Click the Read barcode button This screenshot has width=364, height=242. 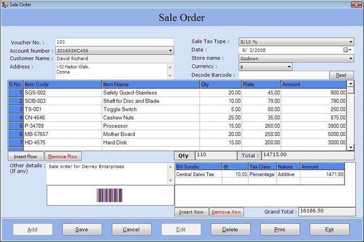[341, 75]
